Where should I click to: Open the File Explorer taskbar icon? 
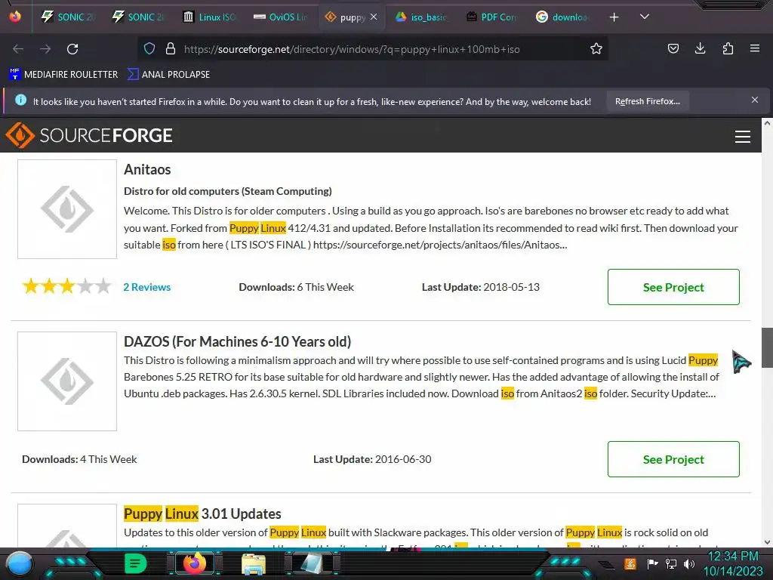[254, 564]
